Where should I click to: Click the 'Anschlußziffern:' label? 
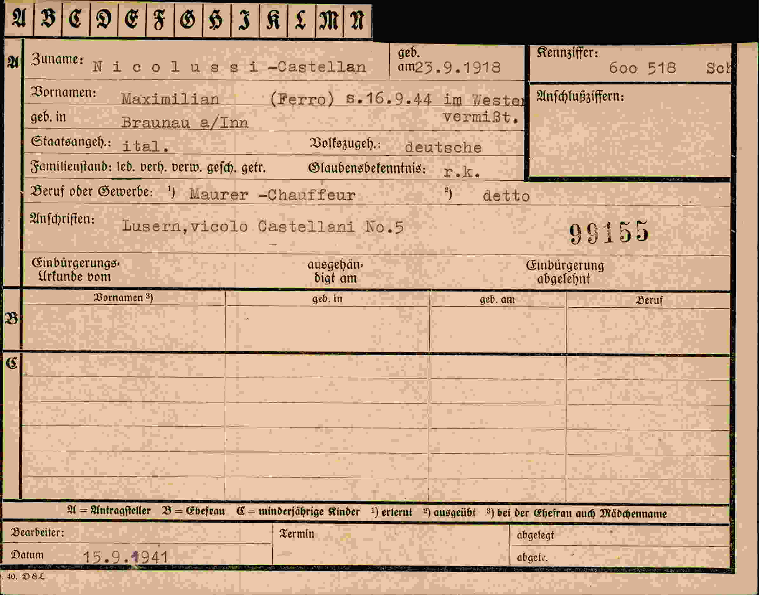580,97
